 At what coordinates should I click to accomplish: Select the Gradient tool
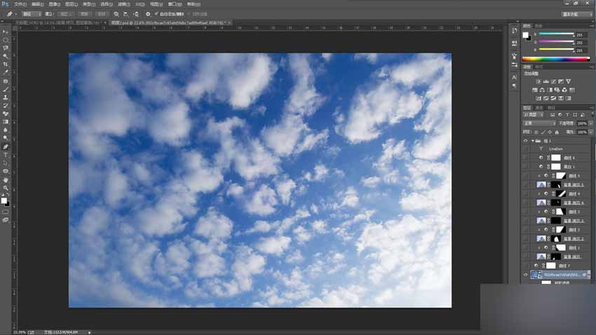[6, 121]
